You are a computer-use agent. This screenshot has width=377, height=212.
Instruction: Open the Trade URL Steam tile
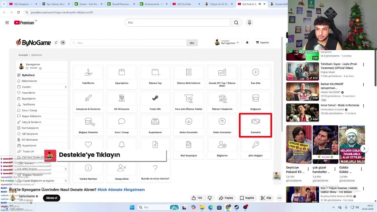point(155,102)
